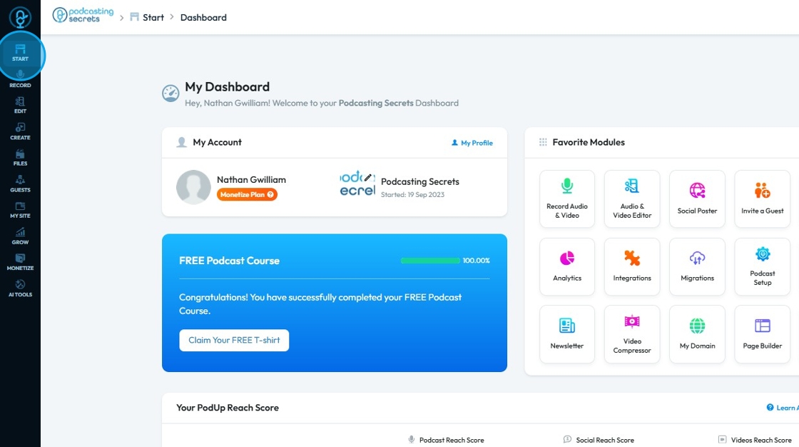Screen dimensions: 799x447
Task: Open the My Profile link
Action: [472, 143]
